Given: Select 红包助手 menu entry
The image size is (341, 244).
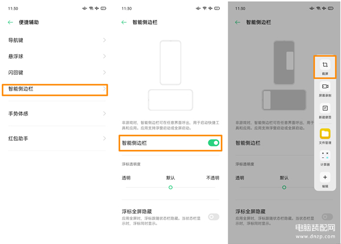Looking at the screenshot, I should point(57,139).
